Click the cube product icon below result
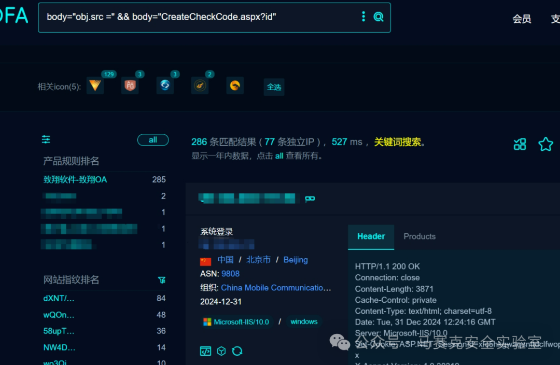This screenshot has width=560, height=365. click(x=221, y=351)
